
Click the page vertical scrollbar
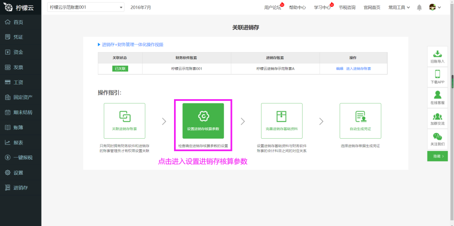tap(452, 81)
